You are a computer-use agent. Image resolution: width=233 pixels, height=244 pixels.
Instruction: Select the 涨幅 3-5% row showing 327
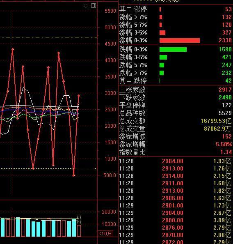pos(176,32)
